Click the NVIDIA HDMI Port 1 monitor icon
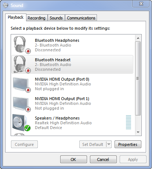Image resolution: width=152 pixels, height=169 pixels. coord(22,104)
